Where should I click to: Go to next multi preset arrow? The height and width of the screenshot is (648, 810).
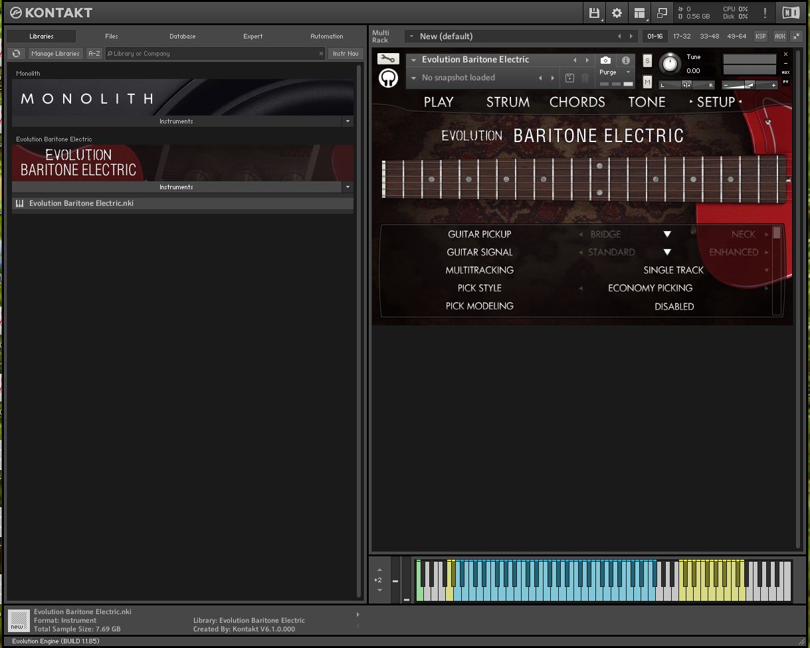(x=632, y=36)
